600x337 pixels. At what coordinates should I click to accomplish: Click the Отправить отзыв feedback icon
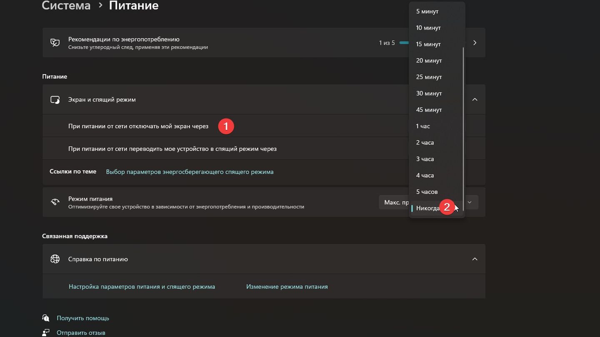46,332
